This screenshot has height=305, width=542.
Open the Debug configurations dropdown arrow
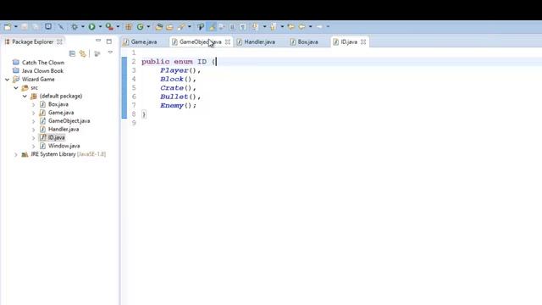pyautogui.click(x=83, y=26)
